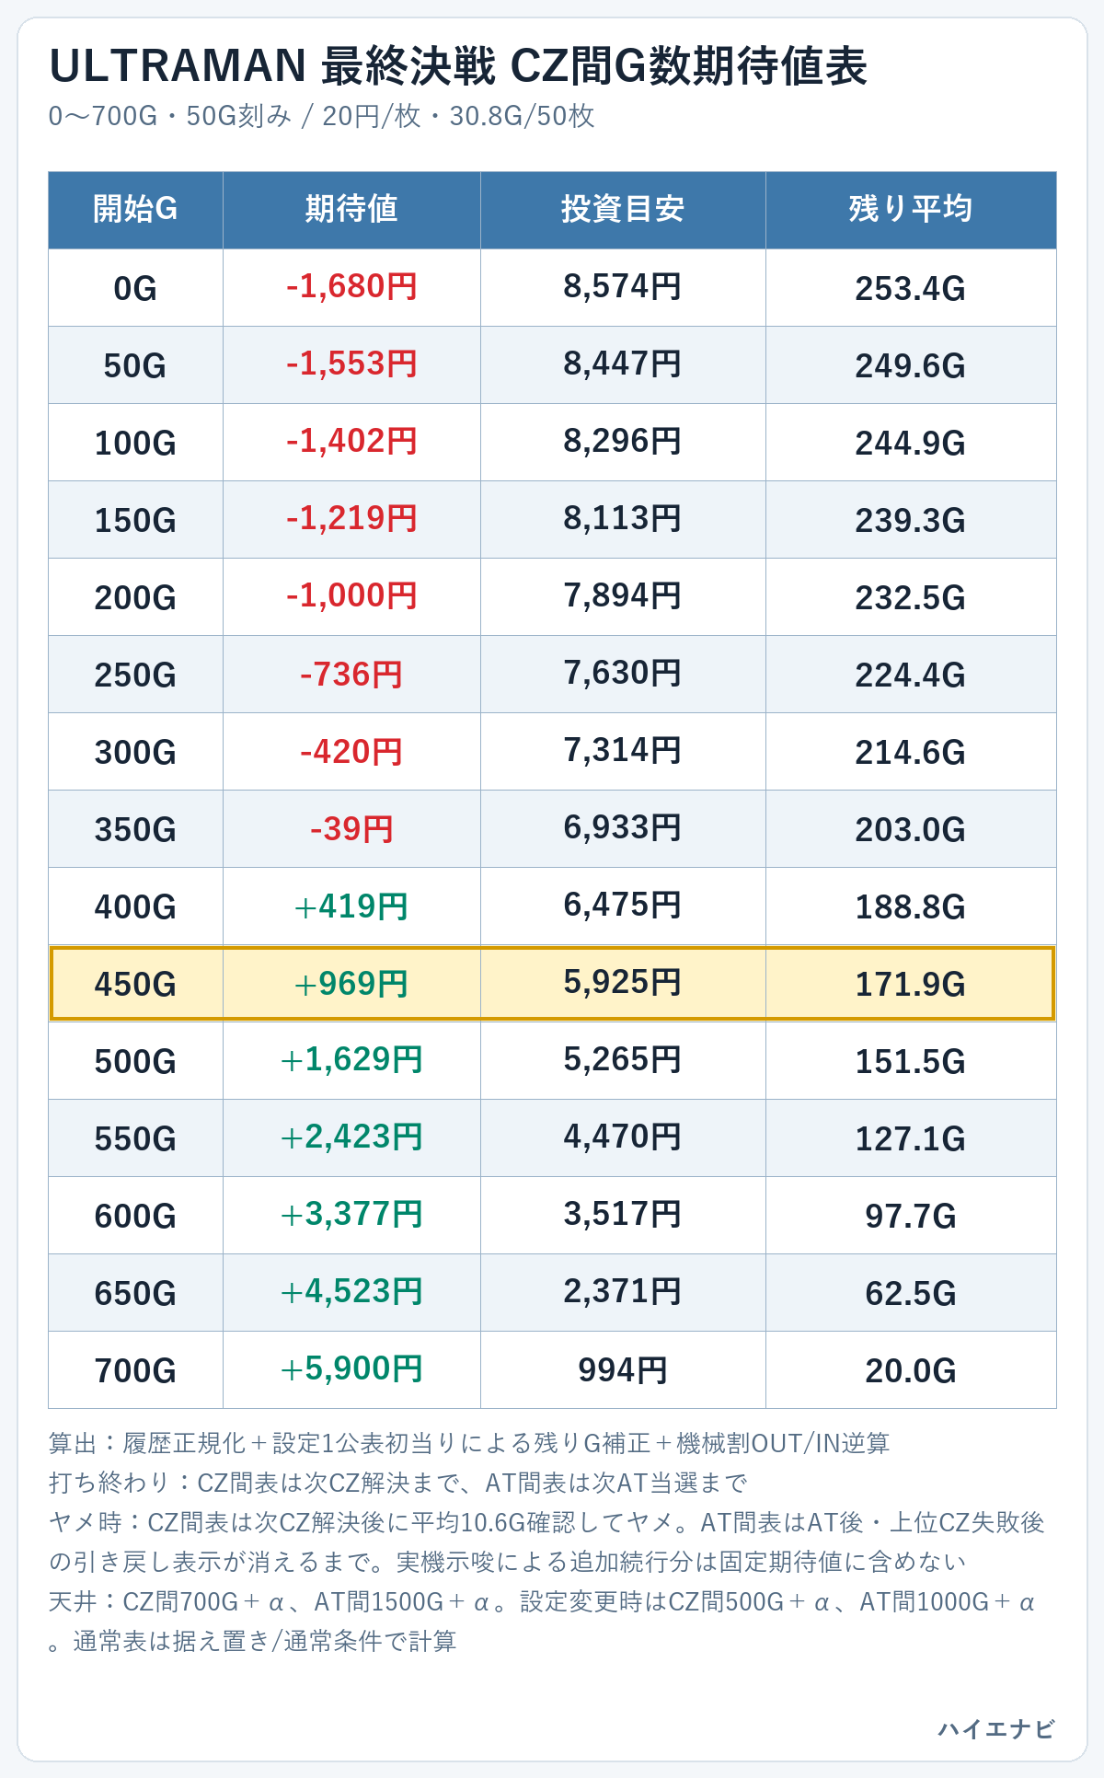Viewport: 1104px width, 1778px height.
Task: Select the 300G row label
Action: point(135,753)
